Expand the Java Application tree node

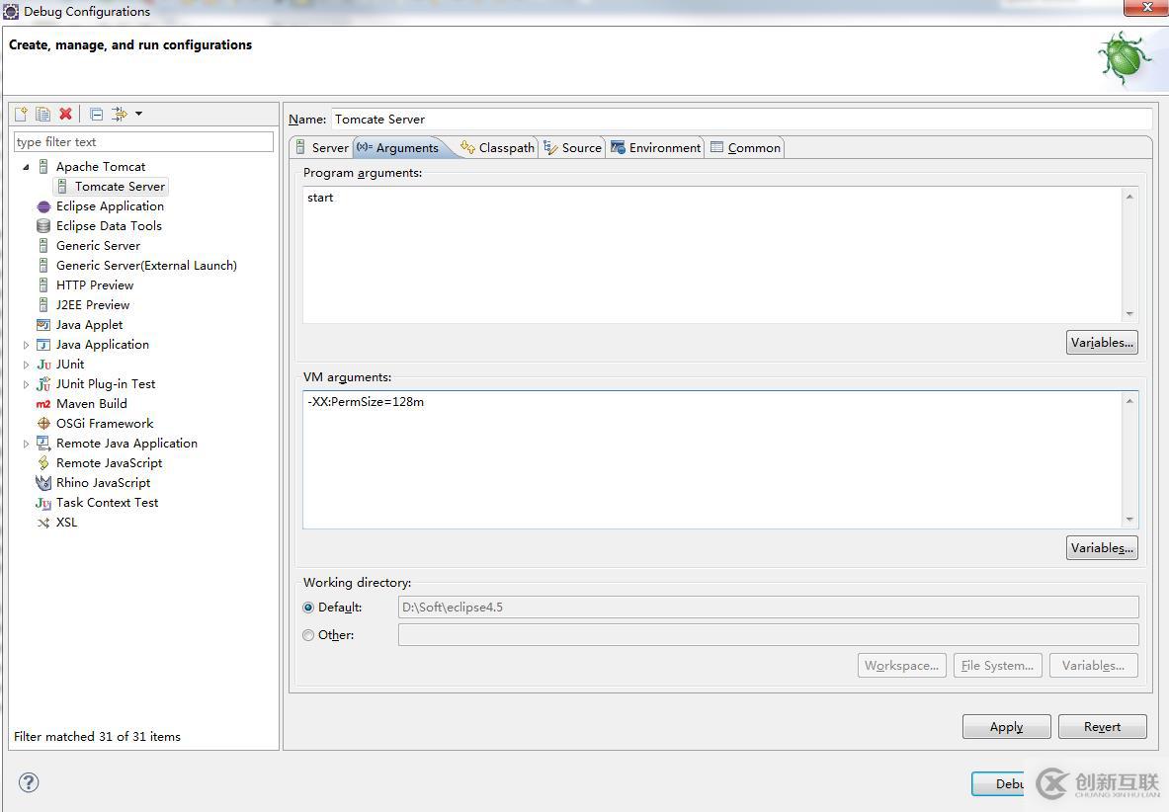point(26,345)
